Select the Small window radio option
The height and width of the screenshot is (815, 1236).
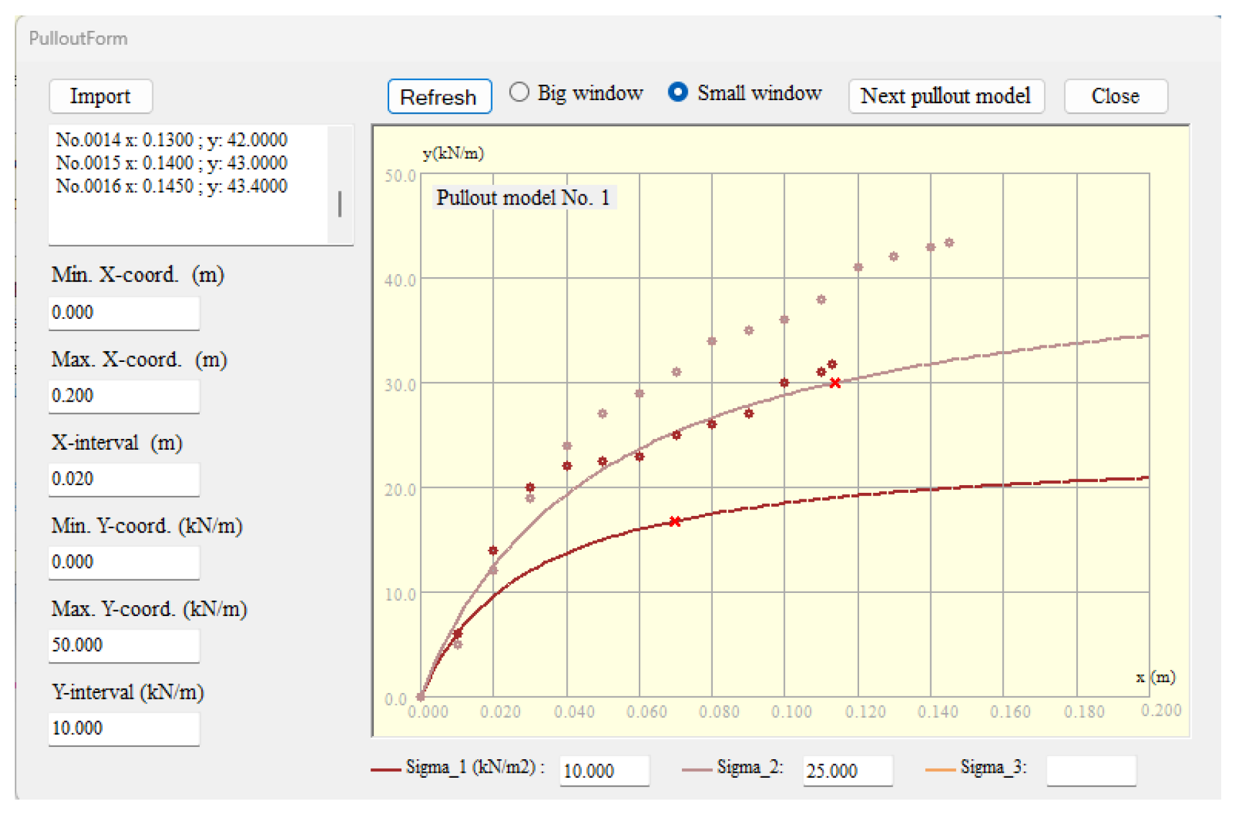(677, 92)
